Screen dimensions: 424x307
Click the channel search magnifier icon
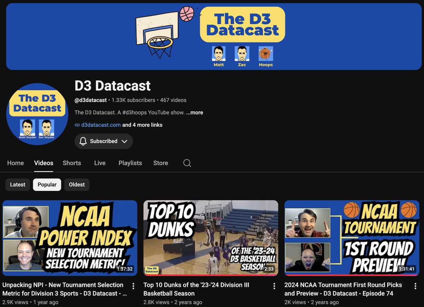point(187,163)
